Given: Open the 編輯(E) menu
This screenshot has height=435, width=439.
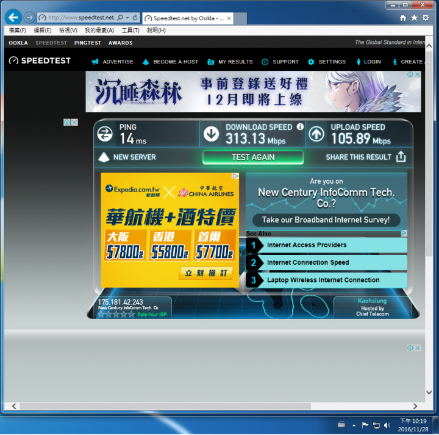Looking at the screenshot, I should click(x=43, y=31).
